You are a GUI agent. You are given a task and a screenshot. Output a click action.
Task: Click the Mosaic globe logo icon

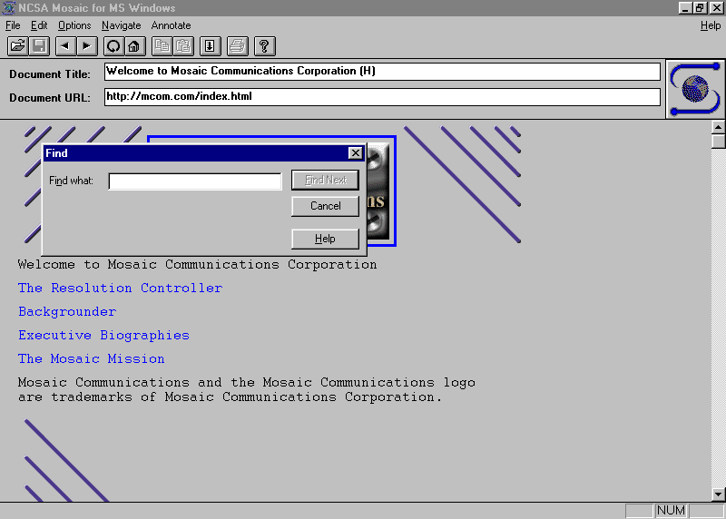point(695,89)
